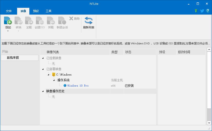Click 无 under 映像操作历史

(x=53, y=97)
